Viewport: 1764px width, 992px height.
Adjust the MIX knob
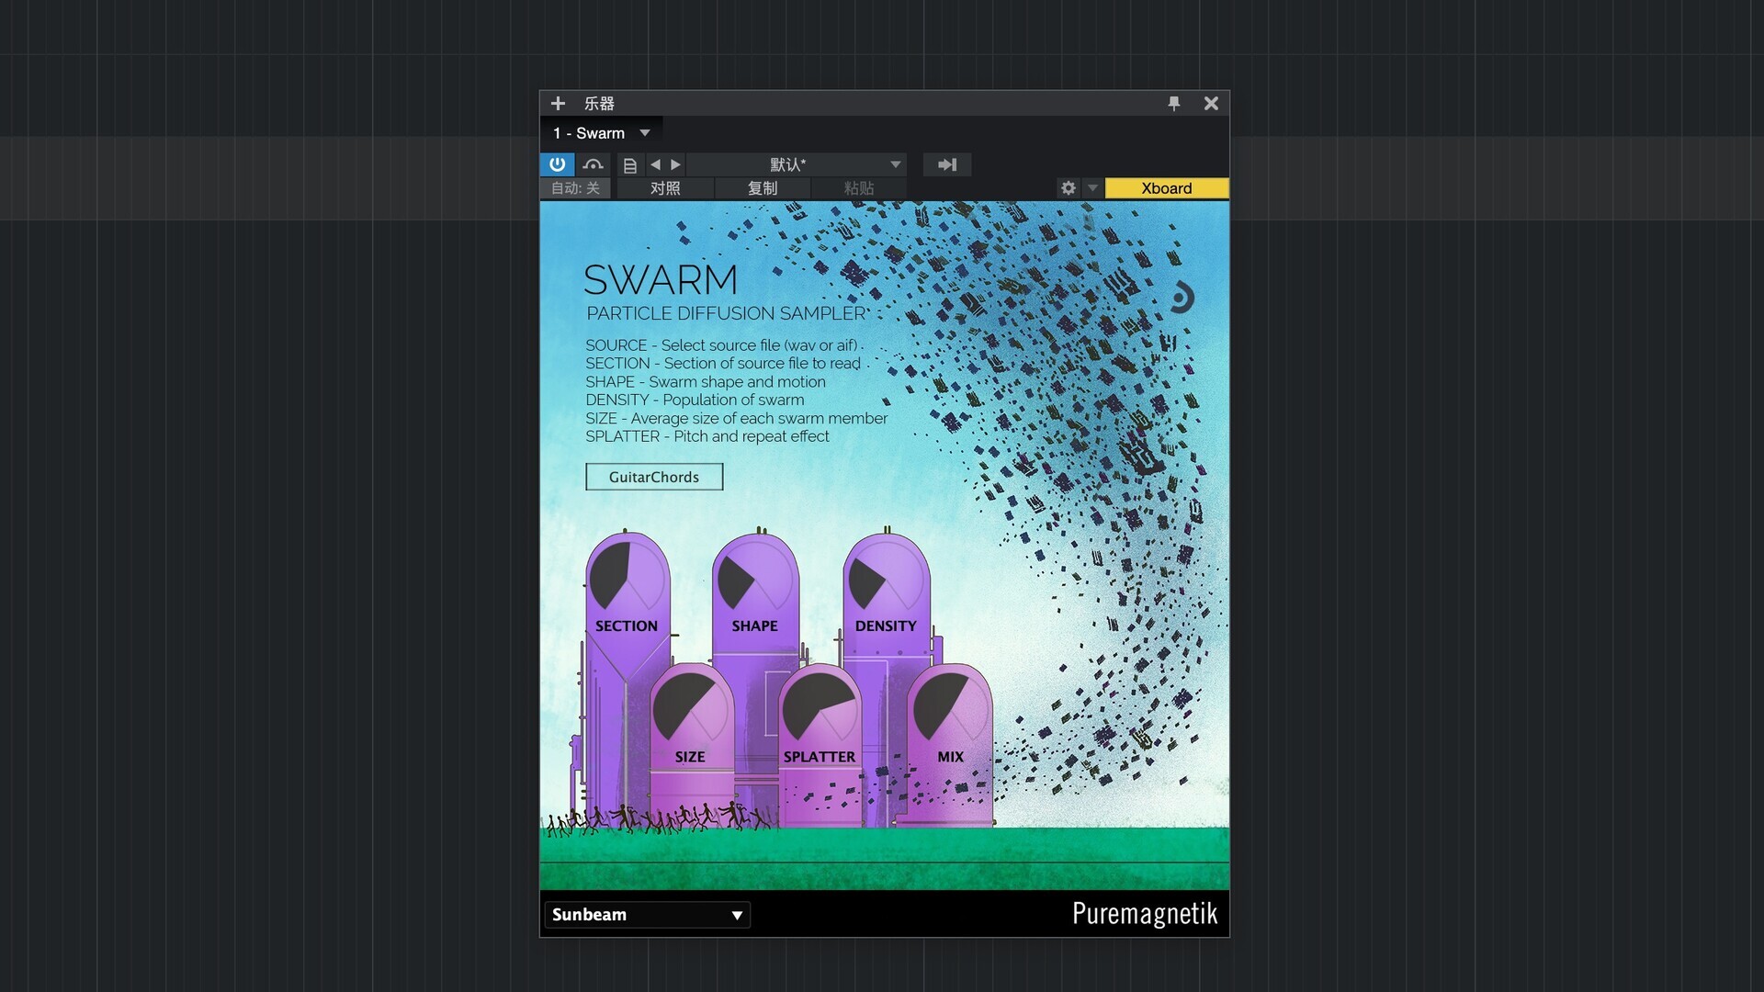coord(950,707)
